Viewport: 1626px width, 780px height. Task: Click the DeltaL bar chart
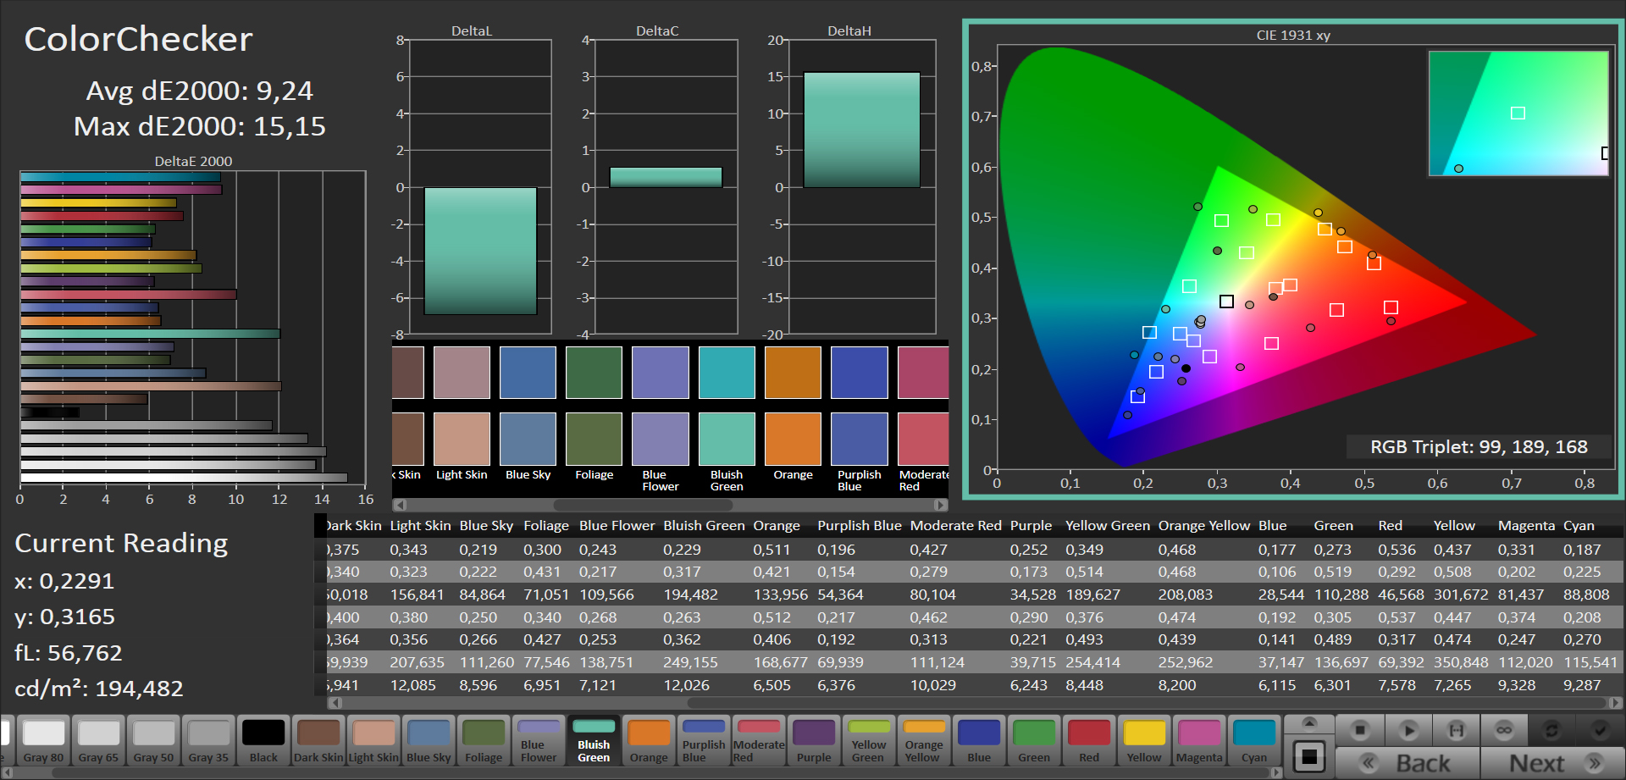pyautogui.click(x=480, y=187)
